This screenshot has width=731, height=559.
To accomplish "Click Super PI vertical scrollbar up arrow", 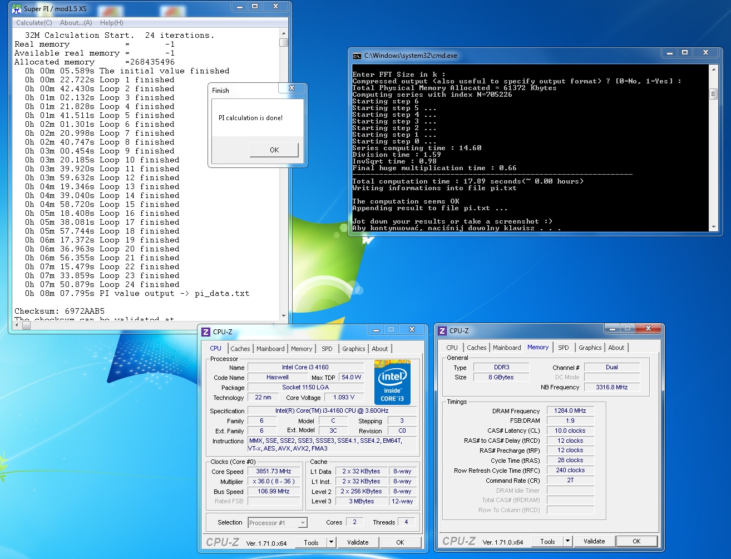I will coord(284,33).
